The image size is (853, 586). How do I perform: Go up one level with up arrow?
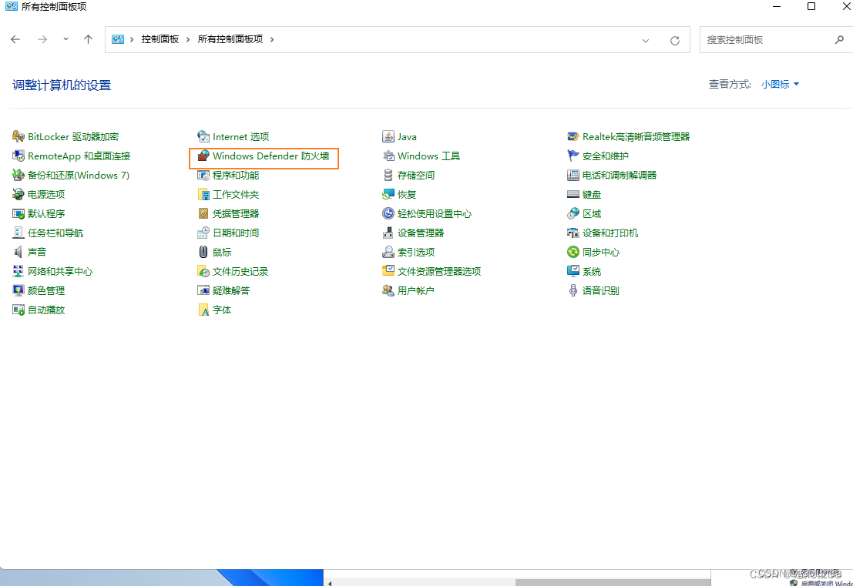tap(88, 39)
